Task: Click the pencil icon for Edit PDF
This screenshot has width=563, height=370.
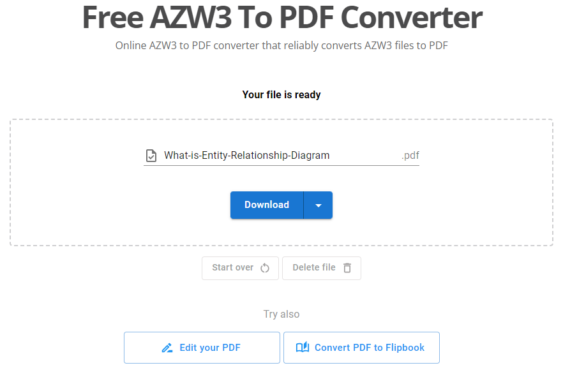Action: pyautogui.click(x=167, y=348)
